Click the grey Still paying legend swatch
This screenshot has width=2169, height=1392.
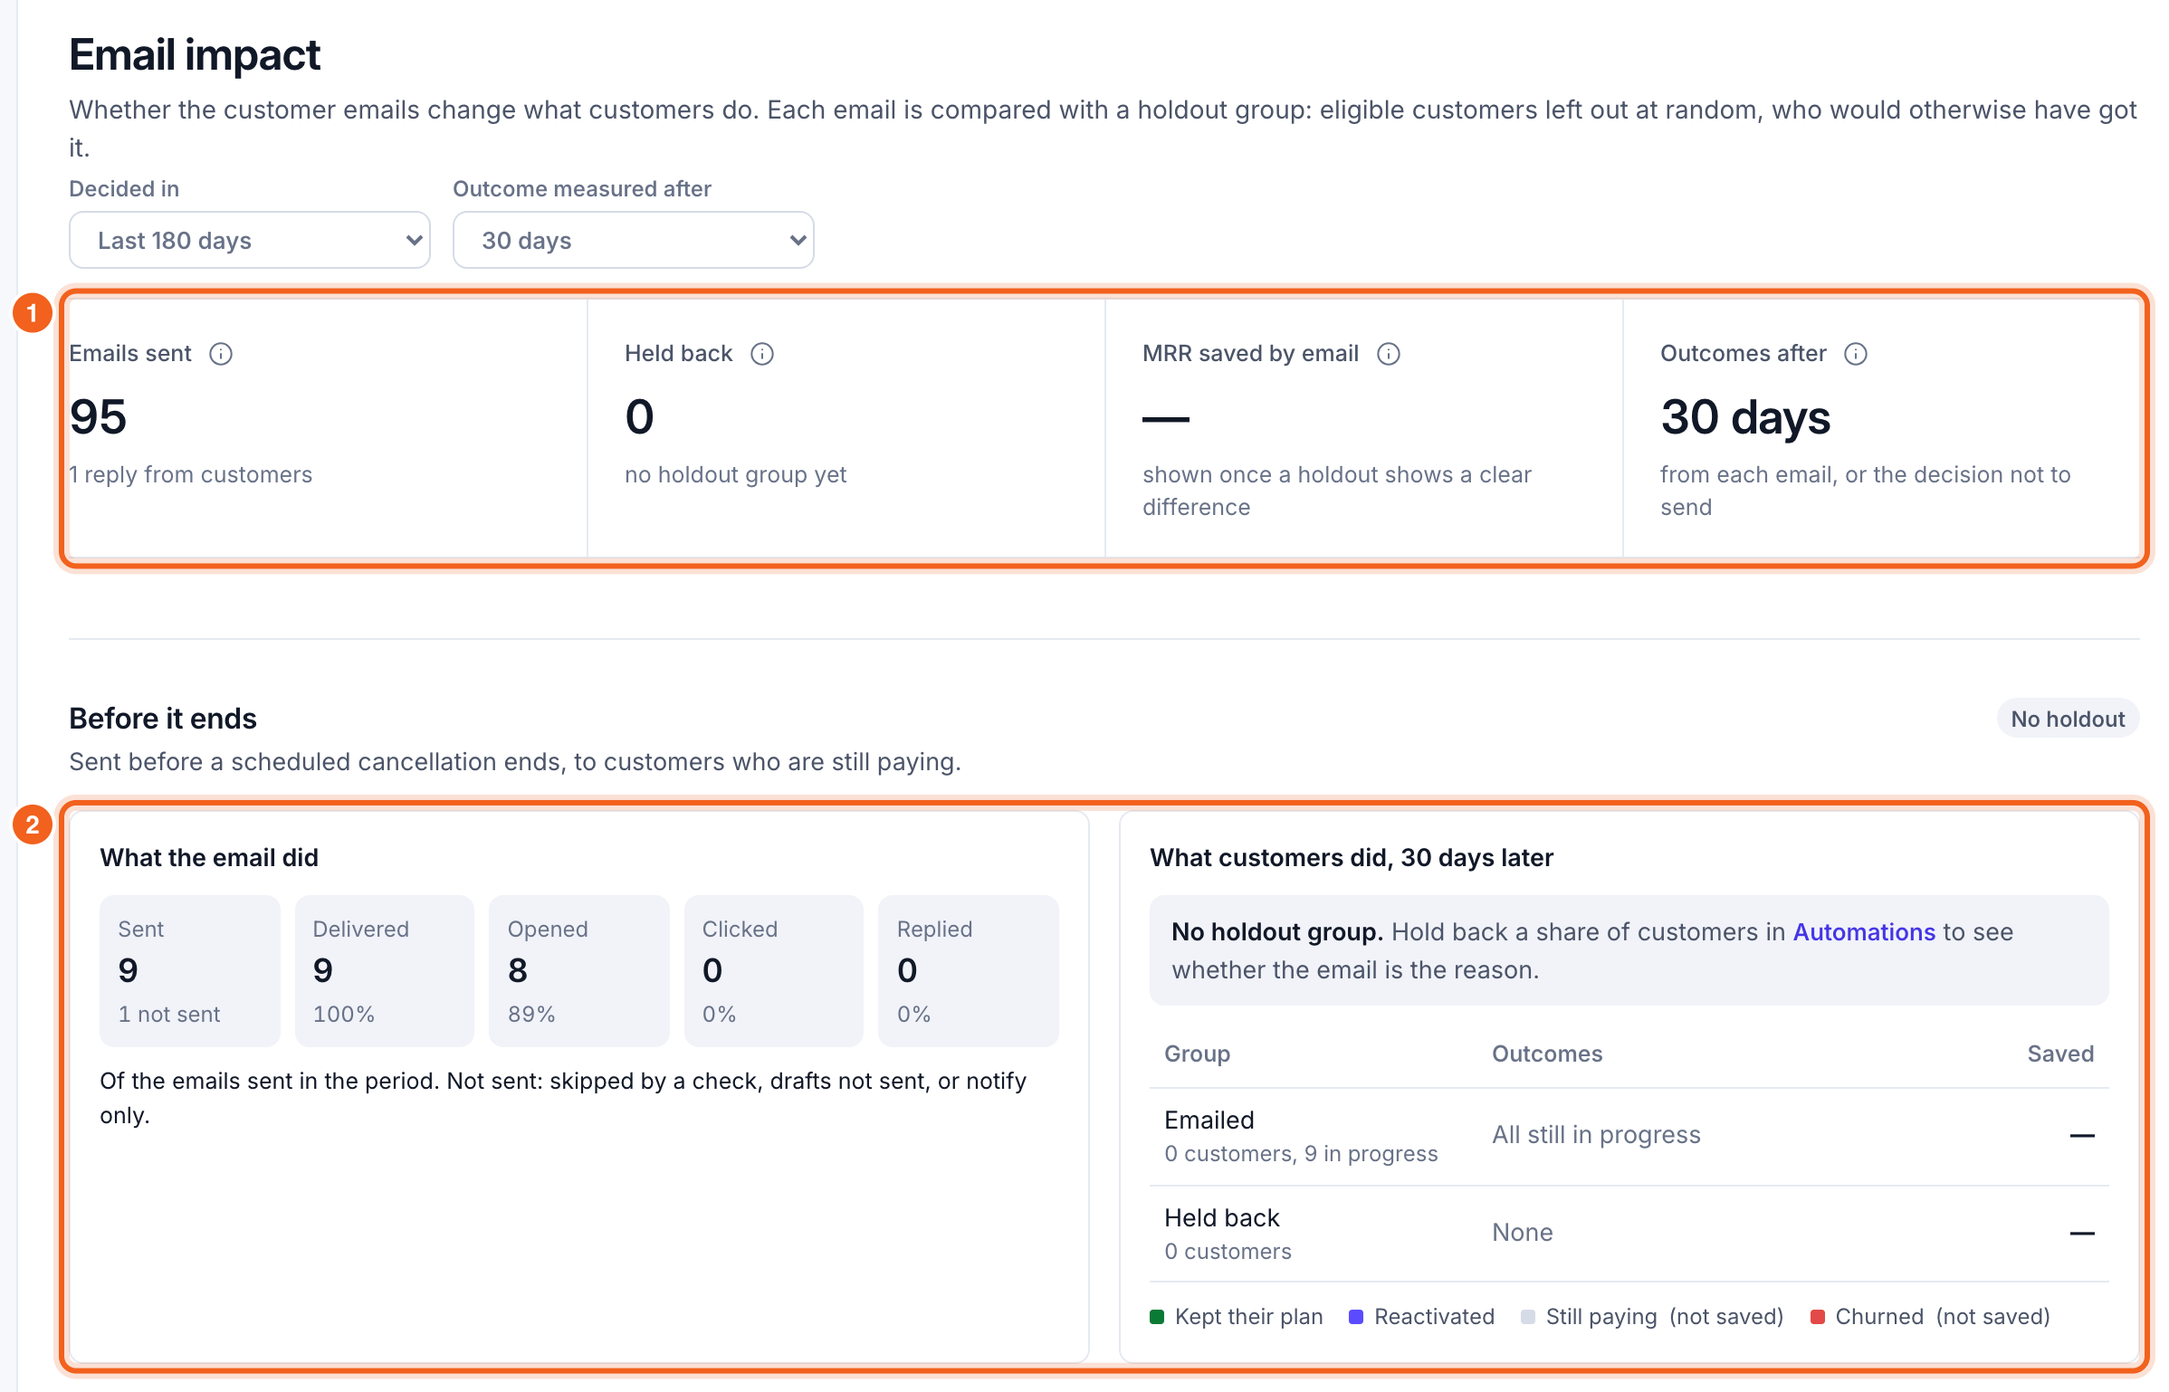[1528, 1317]
